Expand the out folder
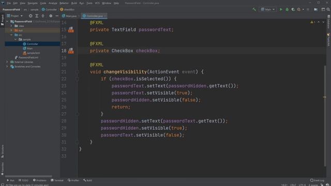 tap(11, 30)
